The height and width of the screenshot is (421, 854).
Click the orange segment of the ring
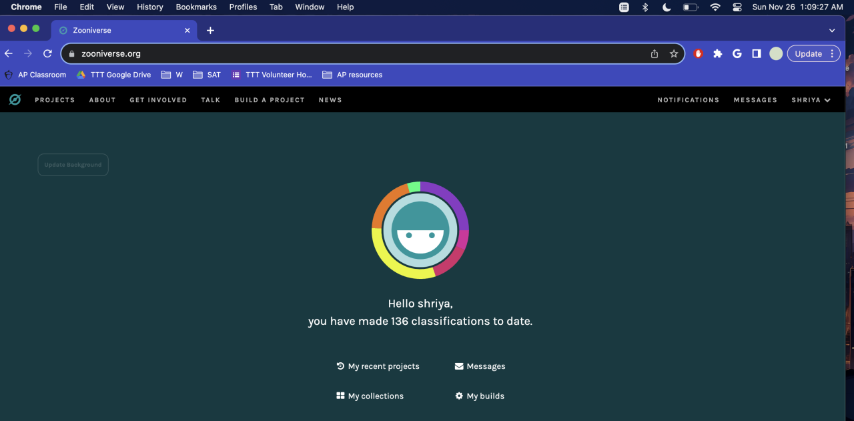click(x=388, y=204)
